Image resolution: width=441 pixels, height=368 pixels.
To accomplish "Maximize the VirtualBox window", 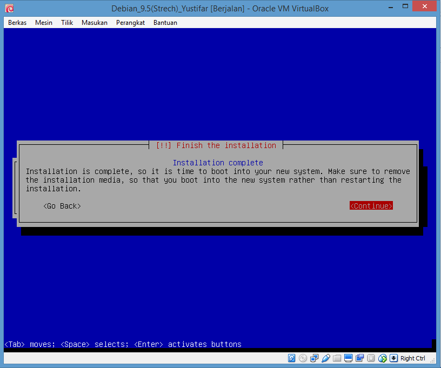I will coord(405,6).
